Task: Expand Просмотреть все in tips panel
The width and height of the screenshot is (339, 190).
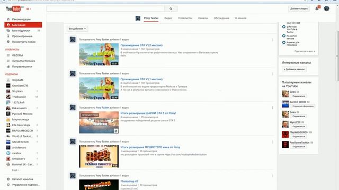Action: tap(305, 51)
